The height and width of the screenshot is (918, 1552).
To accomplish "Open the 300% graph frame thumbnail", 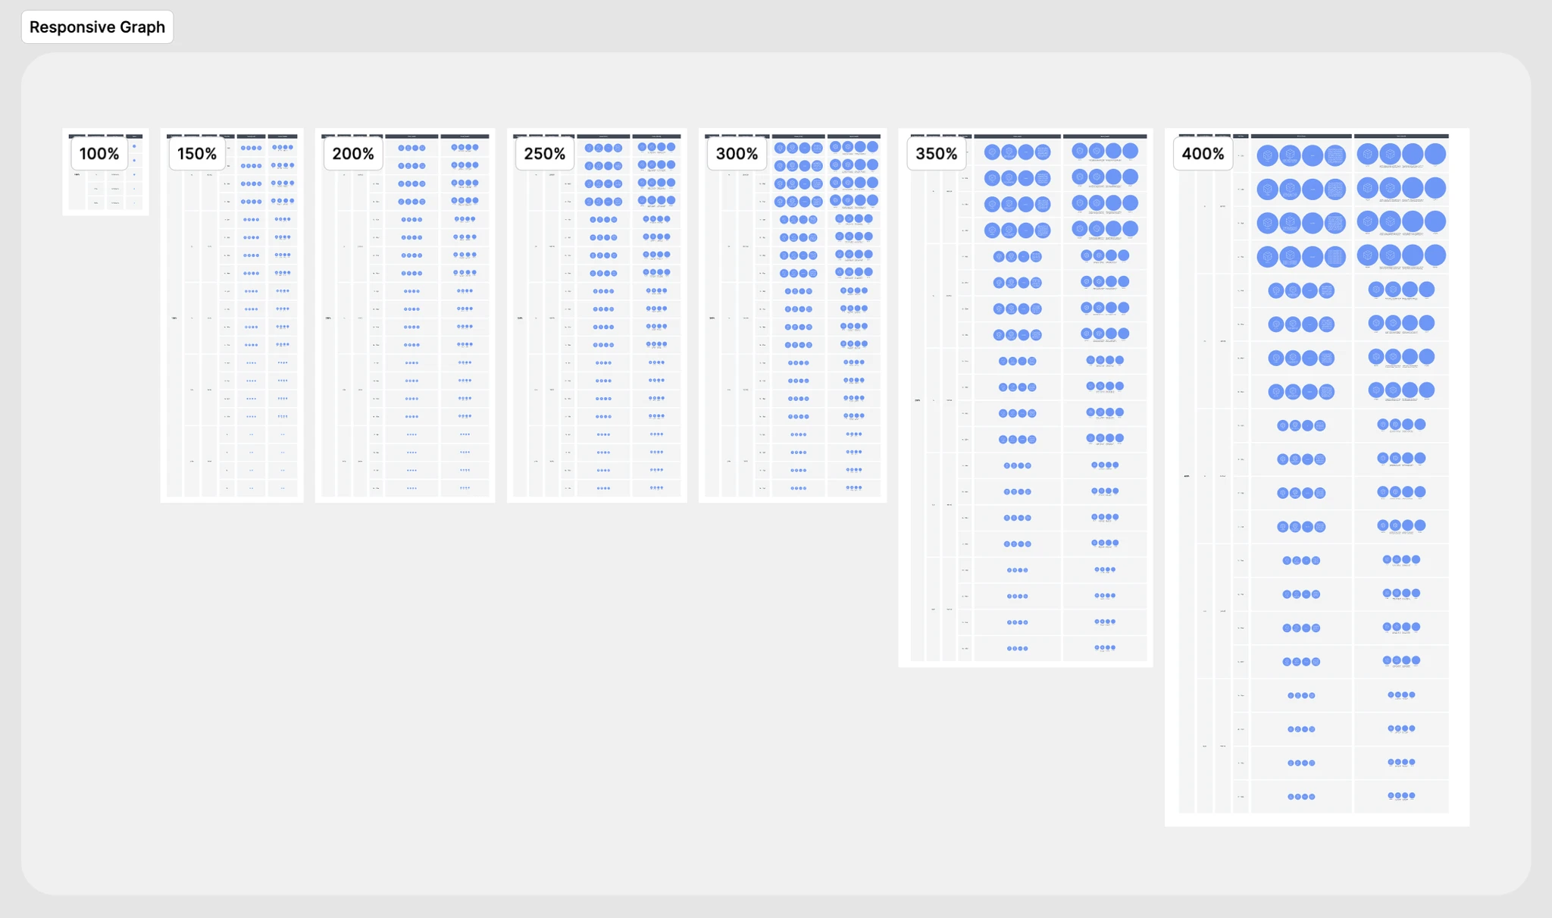I will pos(793,315).
